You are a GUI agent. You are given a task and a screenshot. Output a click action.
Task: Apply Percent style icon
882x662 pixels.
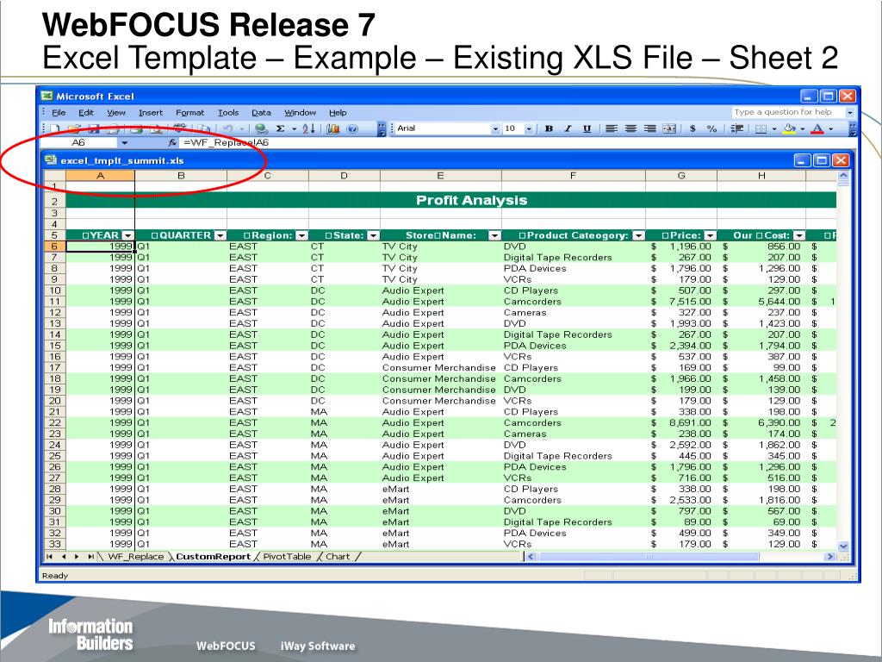[712, 129]
